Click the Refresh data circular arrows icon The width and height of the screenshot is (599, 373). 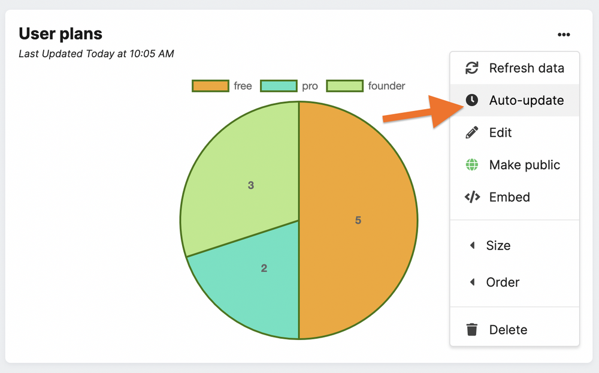coord(472,68)
